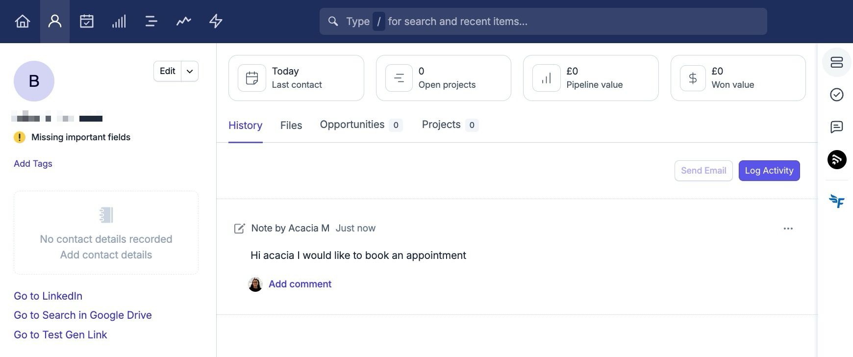The width and height of the screenshot is (853, 357).
Task: Switch to the Files tab
Action: pyautogui.click(x=291, y=126)
